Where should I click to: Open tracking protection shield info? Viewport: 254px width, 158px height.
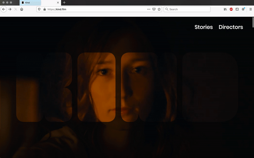point(39,9)
